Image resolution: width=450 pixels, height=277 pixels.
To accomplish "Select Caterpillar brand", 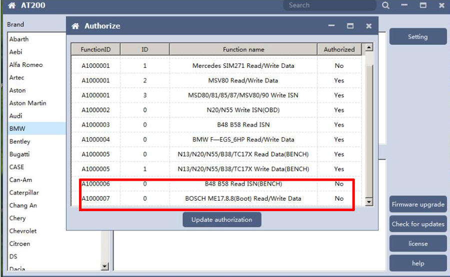I will 24,193.
